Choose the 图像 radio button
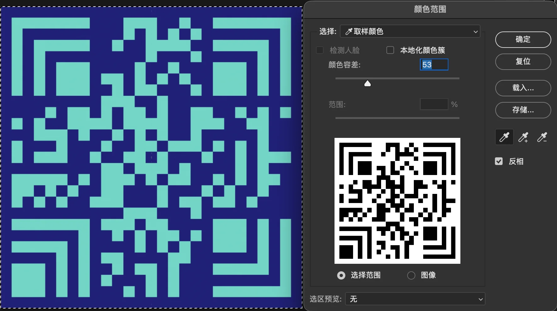This screenshot has width=557, height=311. coord(411,275)
